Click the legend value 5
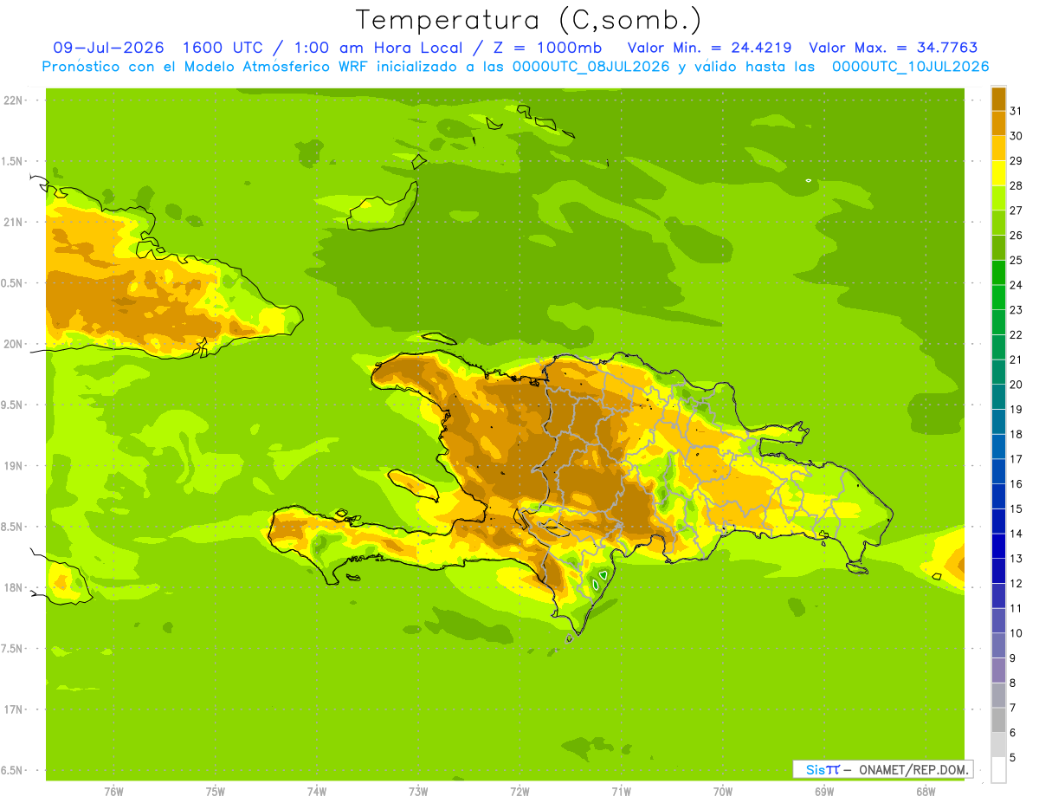Screen dimensions: 1039x803 pos(1013,757)
